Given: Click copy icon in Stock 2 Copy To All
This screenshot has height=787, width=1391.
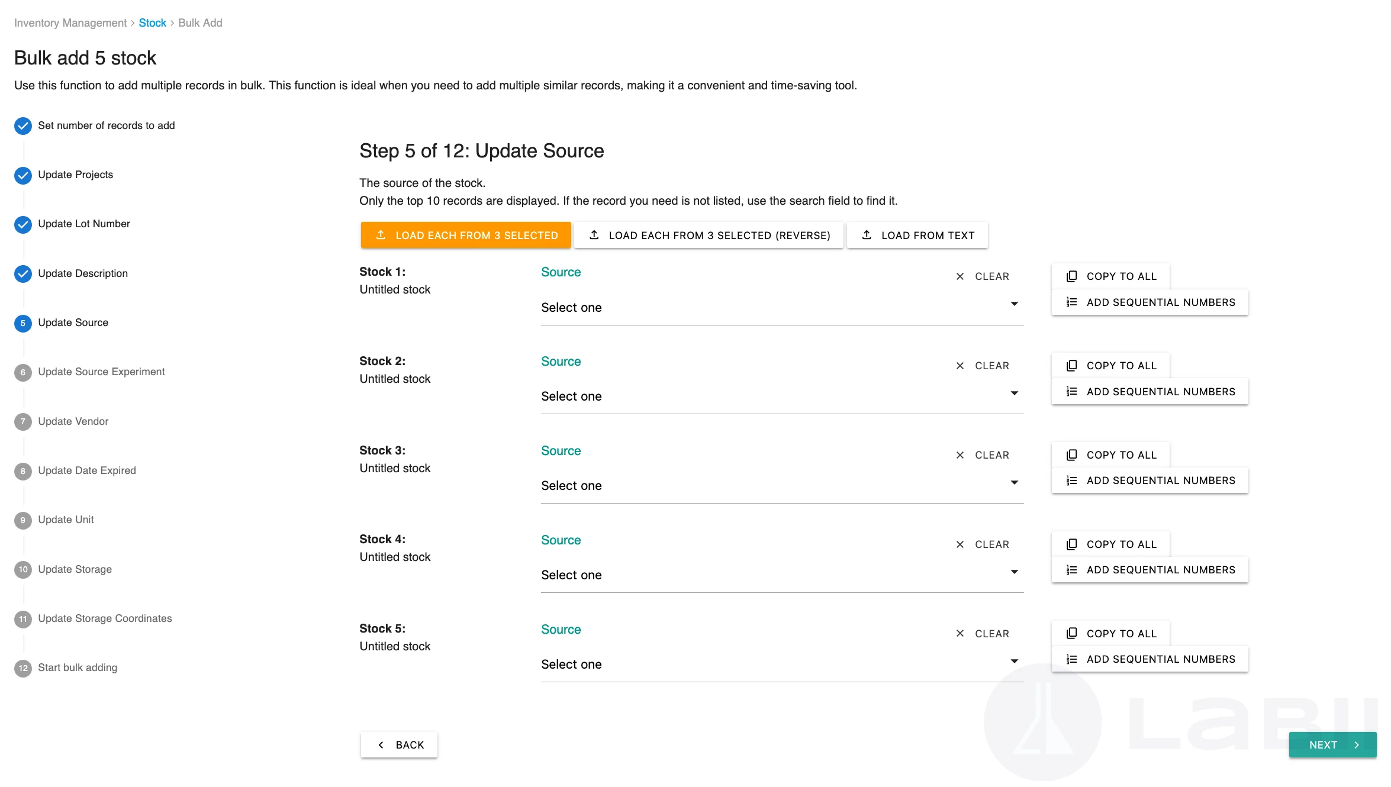Looking at the screenshot, I should pos(1071,366).
